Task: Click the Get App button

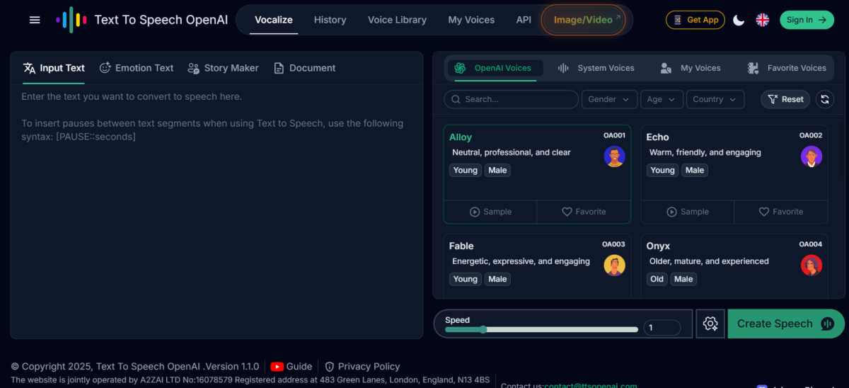Action: (x=695, y=20)
